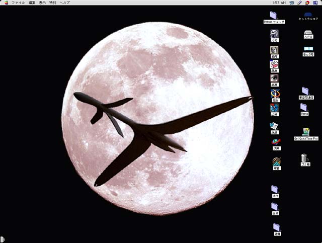
Task: Select the APU disk icon
Action: [308, 33]
